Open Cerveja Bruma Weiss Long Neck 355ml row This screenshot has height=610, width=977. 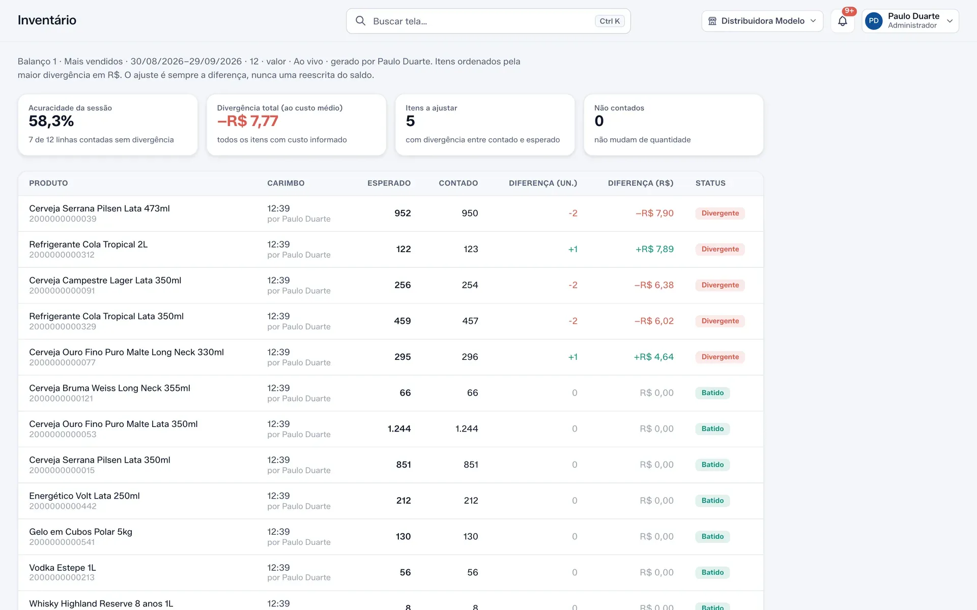click(x=391, y=393)
